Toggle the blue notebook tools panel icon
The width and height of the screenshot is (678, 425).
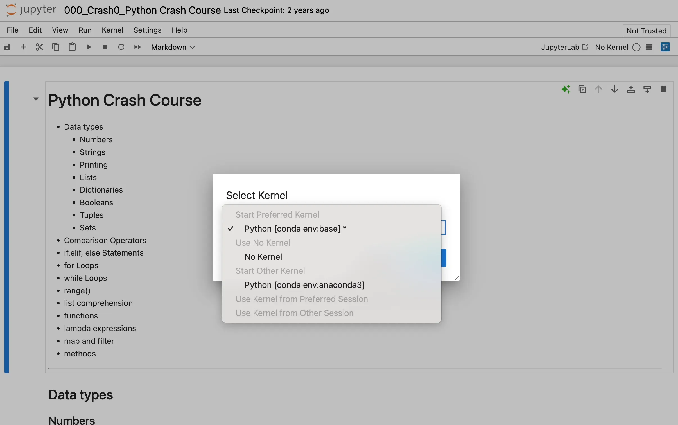[x=665, y=47]
